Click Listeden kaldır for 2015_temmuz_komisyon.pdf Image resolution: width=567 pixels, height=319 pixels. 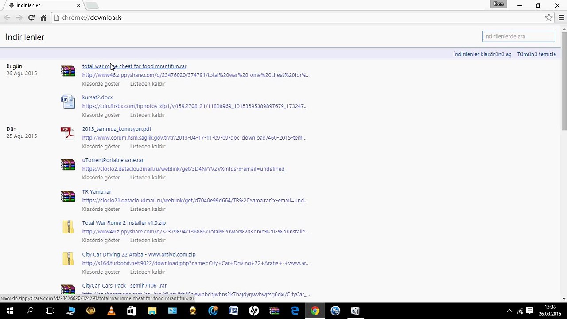(x=148, y=146)
